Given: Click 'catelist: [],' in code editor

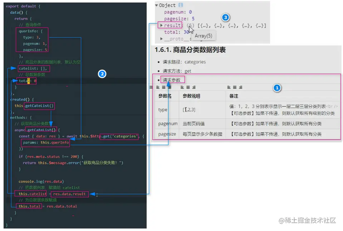Looking at the screenshot, I should coord(33,68).
